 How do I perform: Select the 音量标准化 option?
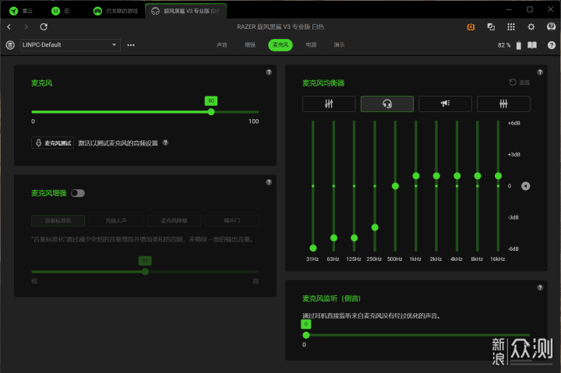point(58,220)
